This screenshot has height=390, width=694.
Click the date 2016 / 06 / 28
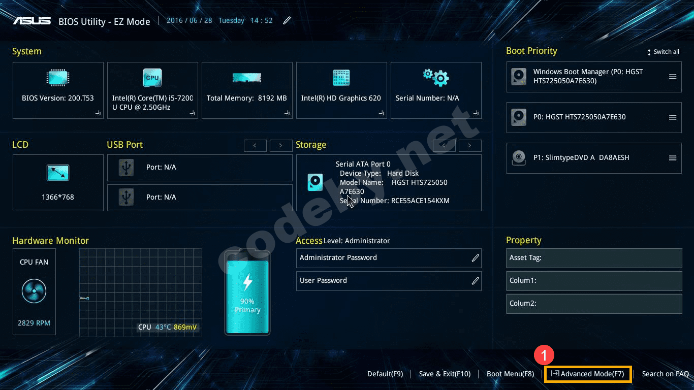pyautogui.click(x=190, y=21)
